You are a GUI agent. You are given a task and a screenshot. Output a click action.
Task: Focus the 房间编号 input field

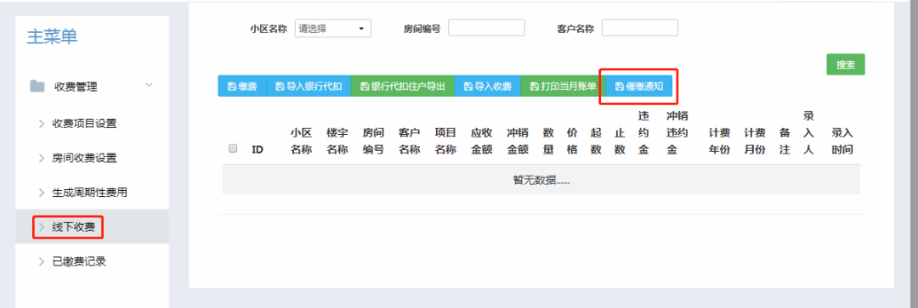[x=486, y=27]
